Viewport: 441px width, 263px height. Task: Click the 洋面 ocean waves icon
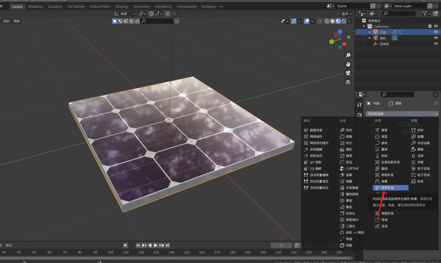tap(413, 162)
